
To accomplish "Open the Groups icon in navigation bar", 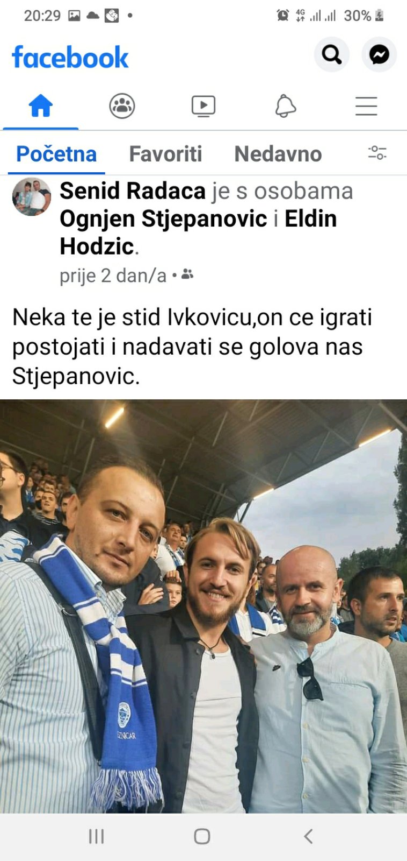I will 122,105.
